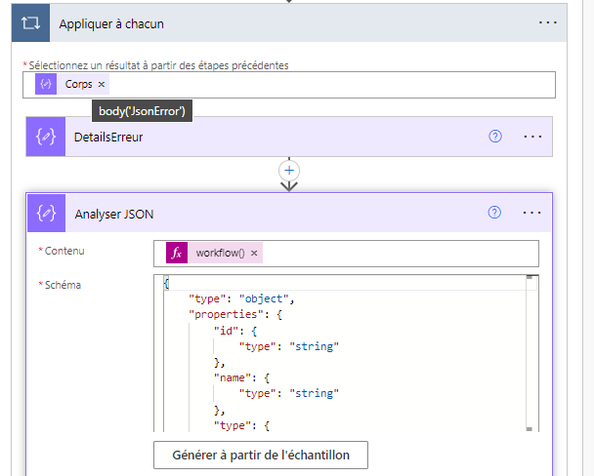The height and width of the screenshot is (476, 594).
Task: Insert a new step with the plus button
Action: click(x=288, y=170)
